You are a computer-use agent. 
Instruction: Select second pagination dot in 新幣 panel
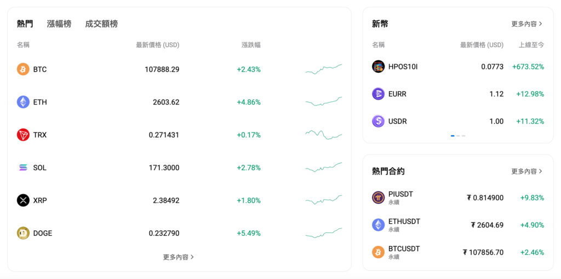pyautogui.click(x=458, y=136)
